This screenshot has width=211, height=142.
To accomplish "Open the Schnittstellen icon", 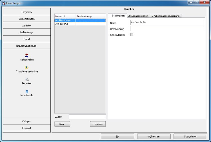I will pyautogui.click(x=27, y=55).
